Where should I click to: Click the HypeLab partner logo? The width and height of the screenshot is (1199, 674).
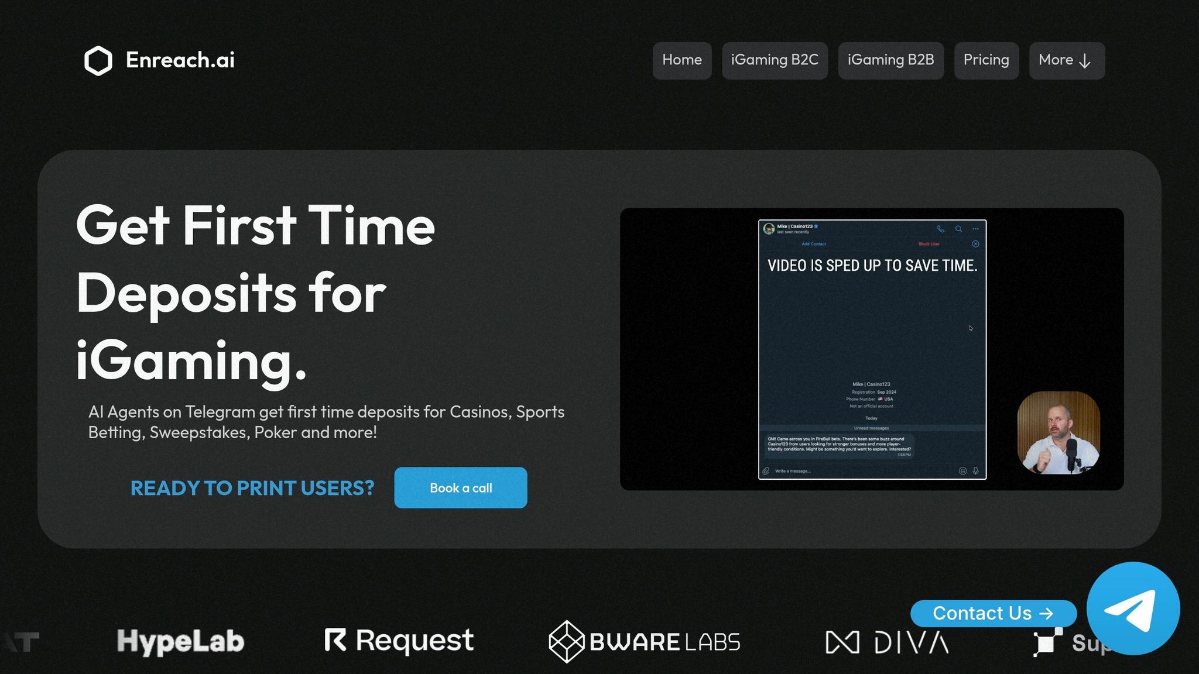[180, 641]
